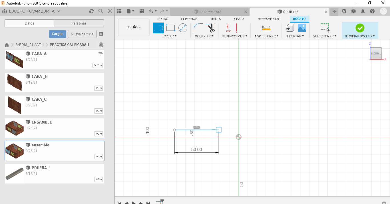Close the data panel
390x204 pixels.
tap(110, 11)
